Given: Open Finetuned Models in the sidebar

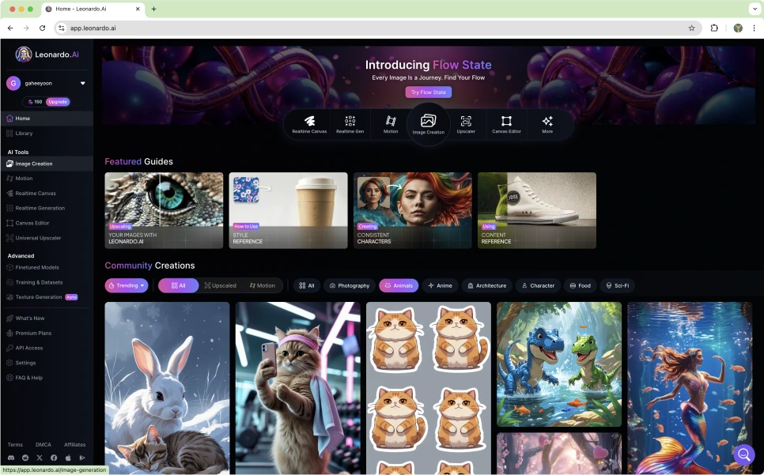Looking at the screenshot, I should click(47, 268).
